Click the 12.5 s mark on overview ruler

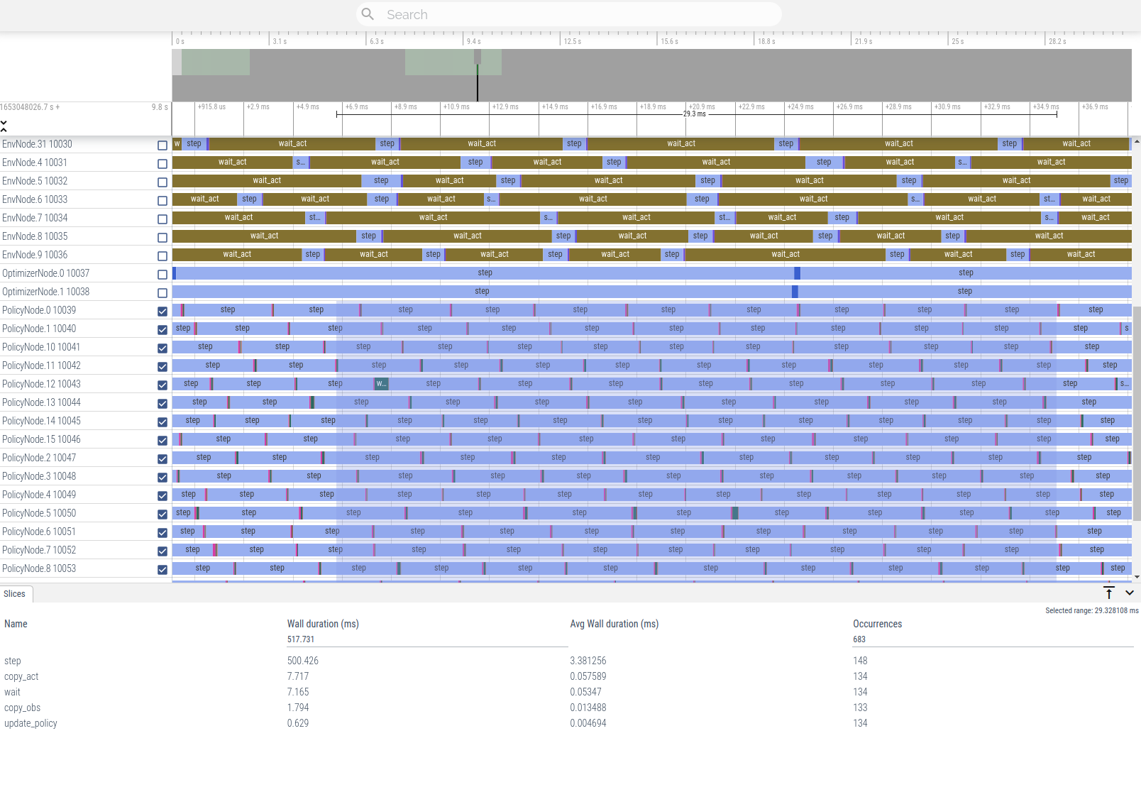point(573,41)
